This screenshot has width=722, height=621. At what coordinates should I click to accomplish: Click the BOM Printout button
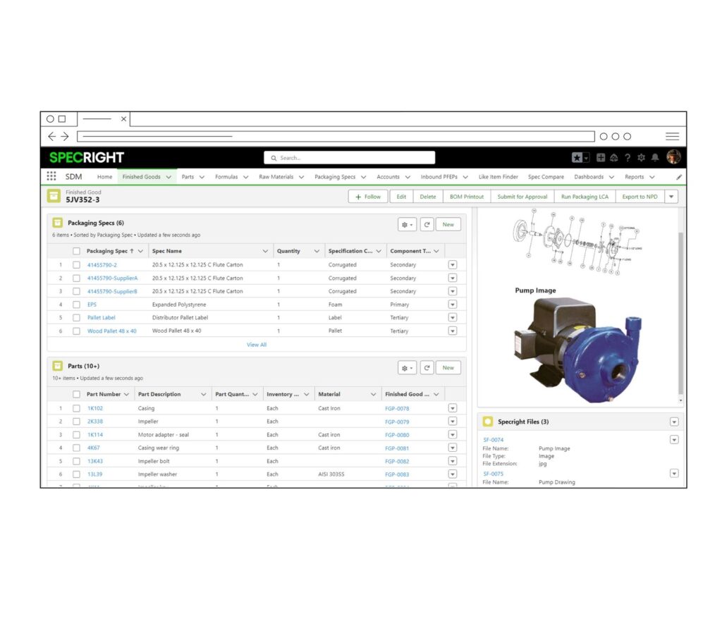[x=467, y=197]
